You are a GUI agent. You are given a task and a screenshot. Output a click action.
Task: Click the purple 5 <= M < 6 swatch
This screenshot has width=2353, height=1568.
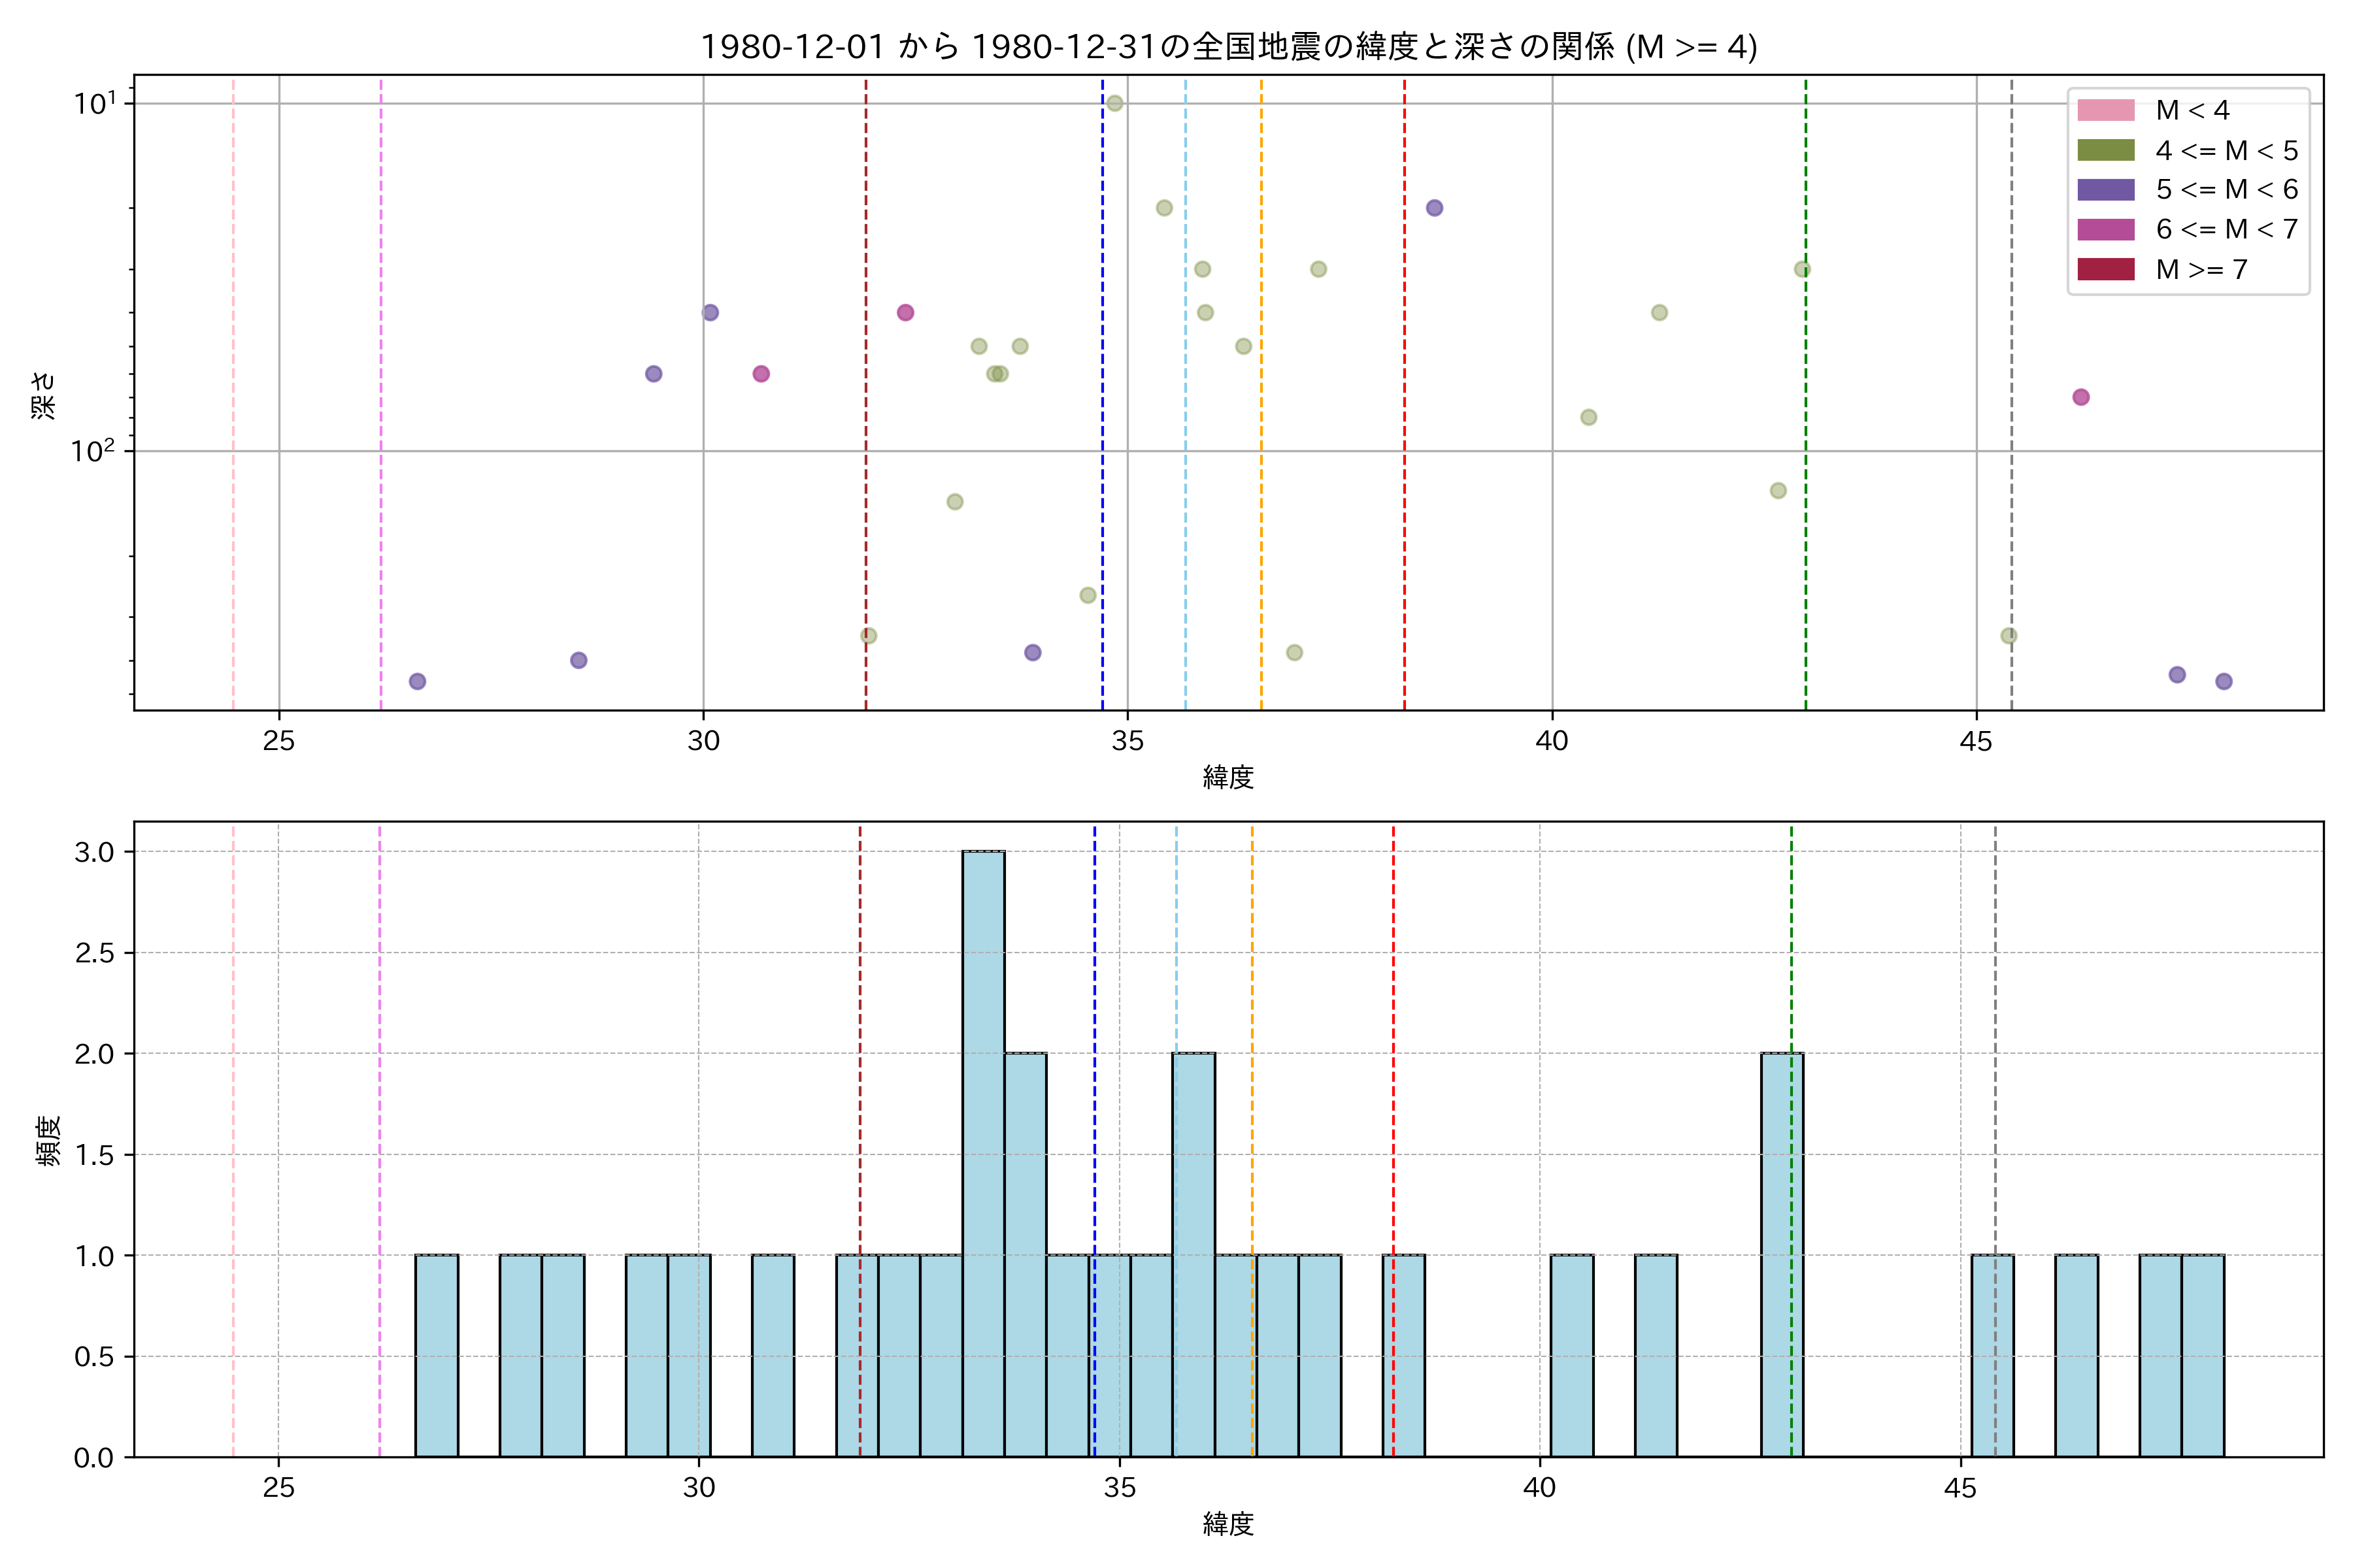[2105, 190]
